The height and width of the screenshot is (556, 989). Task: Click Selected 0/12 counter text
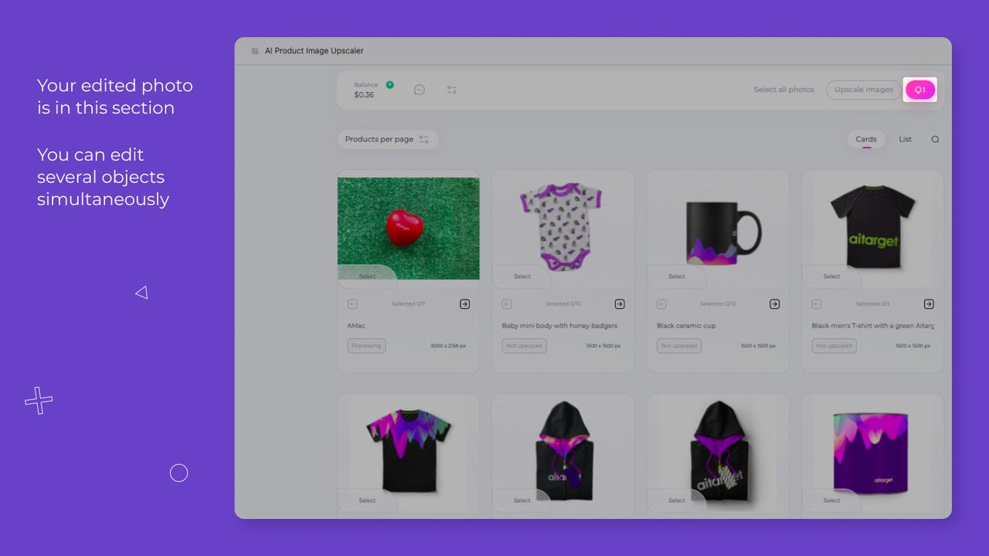(x=562, y=304)
